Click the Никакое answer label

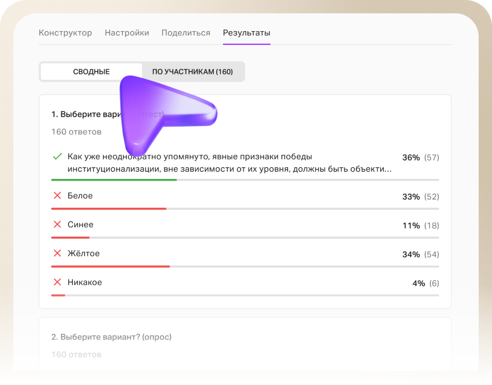click(x=85, y=282)
